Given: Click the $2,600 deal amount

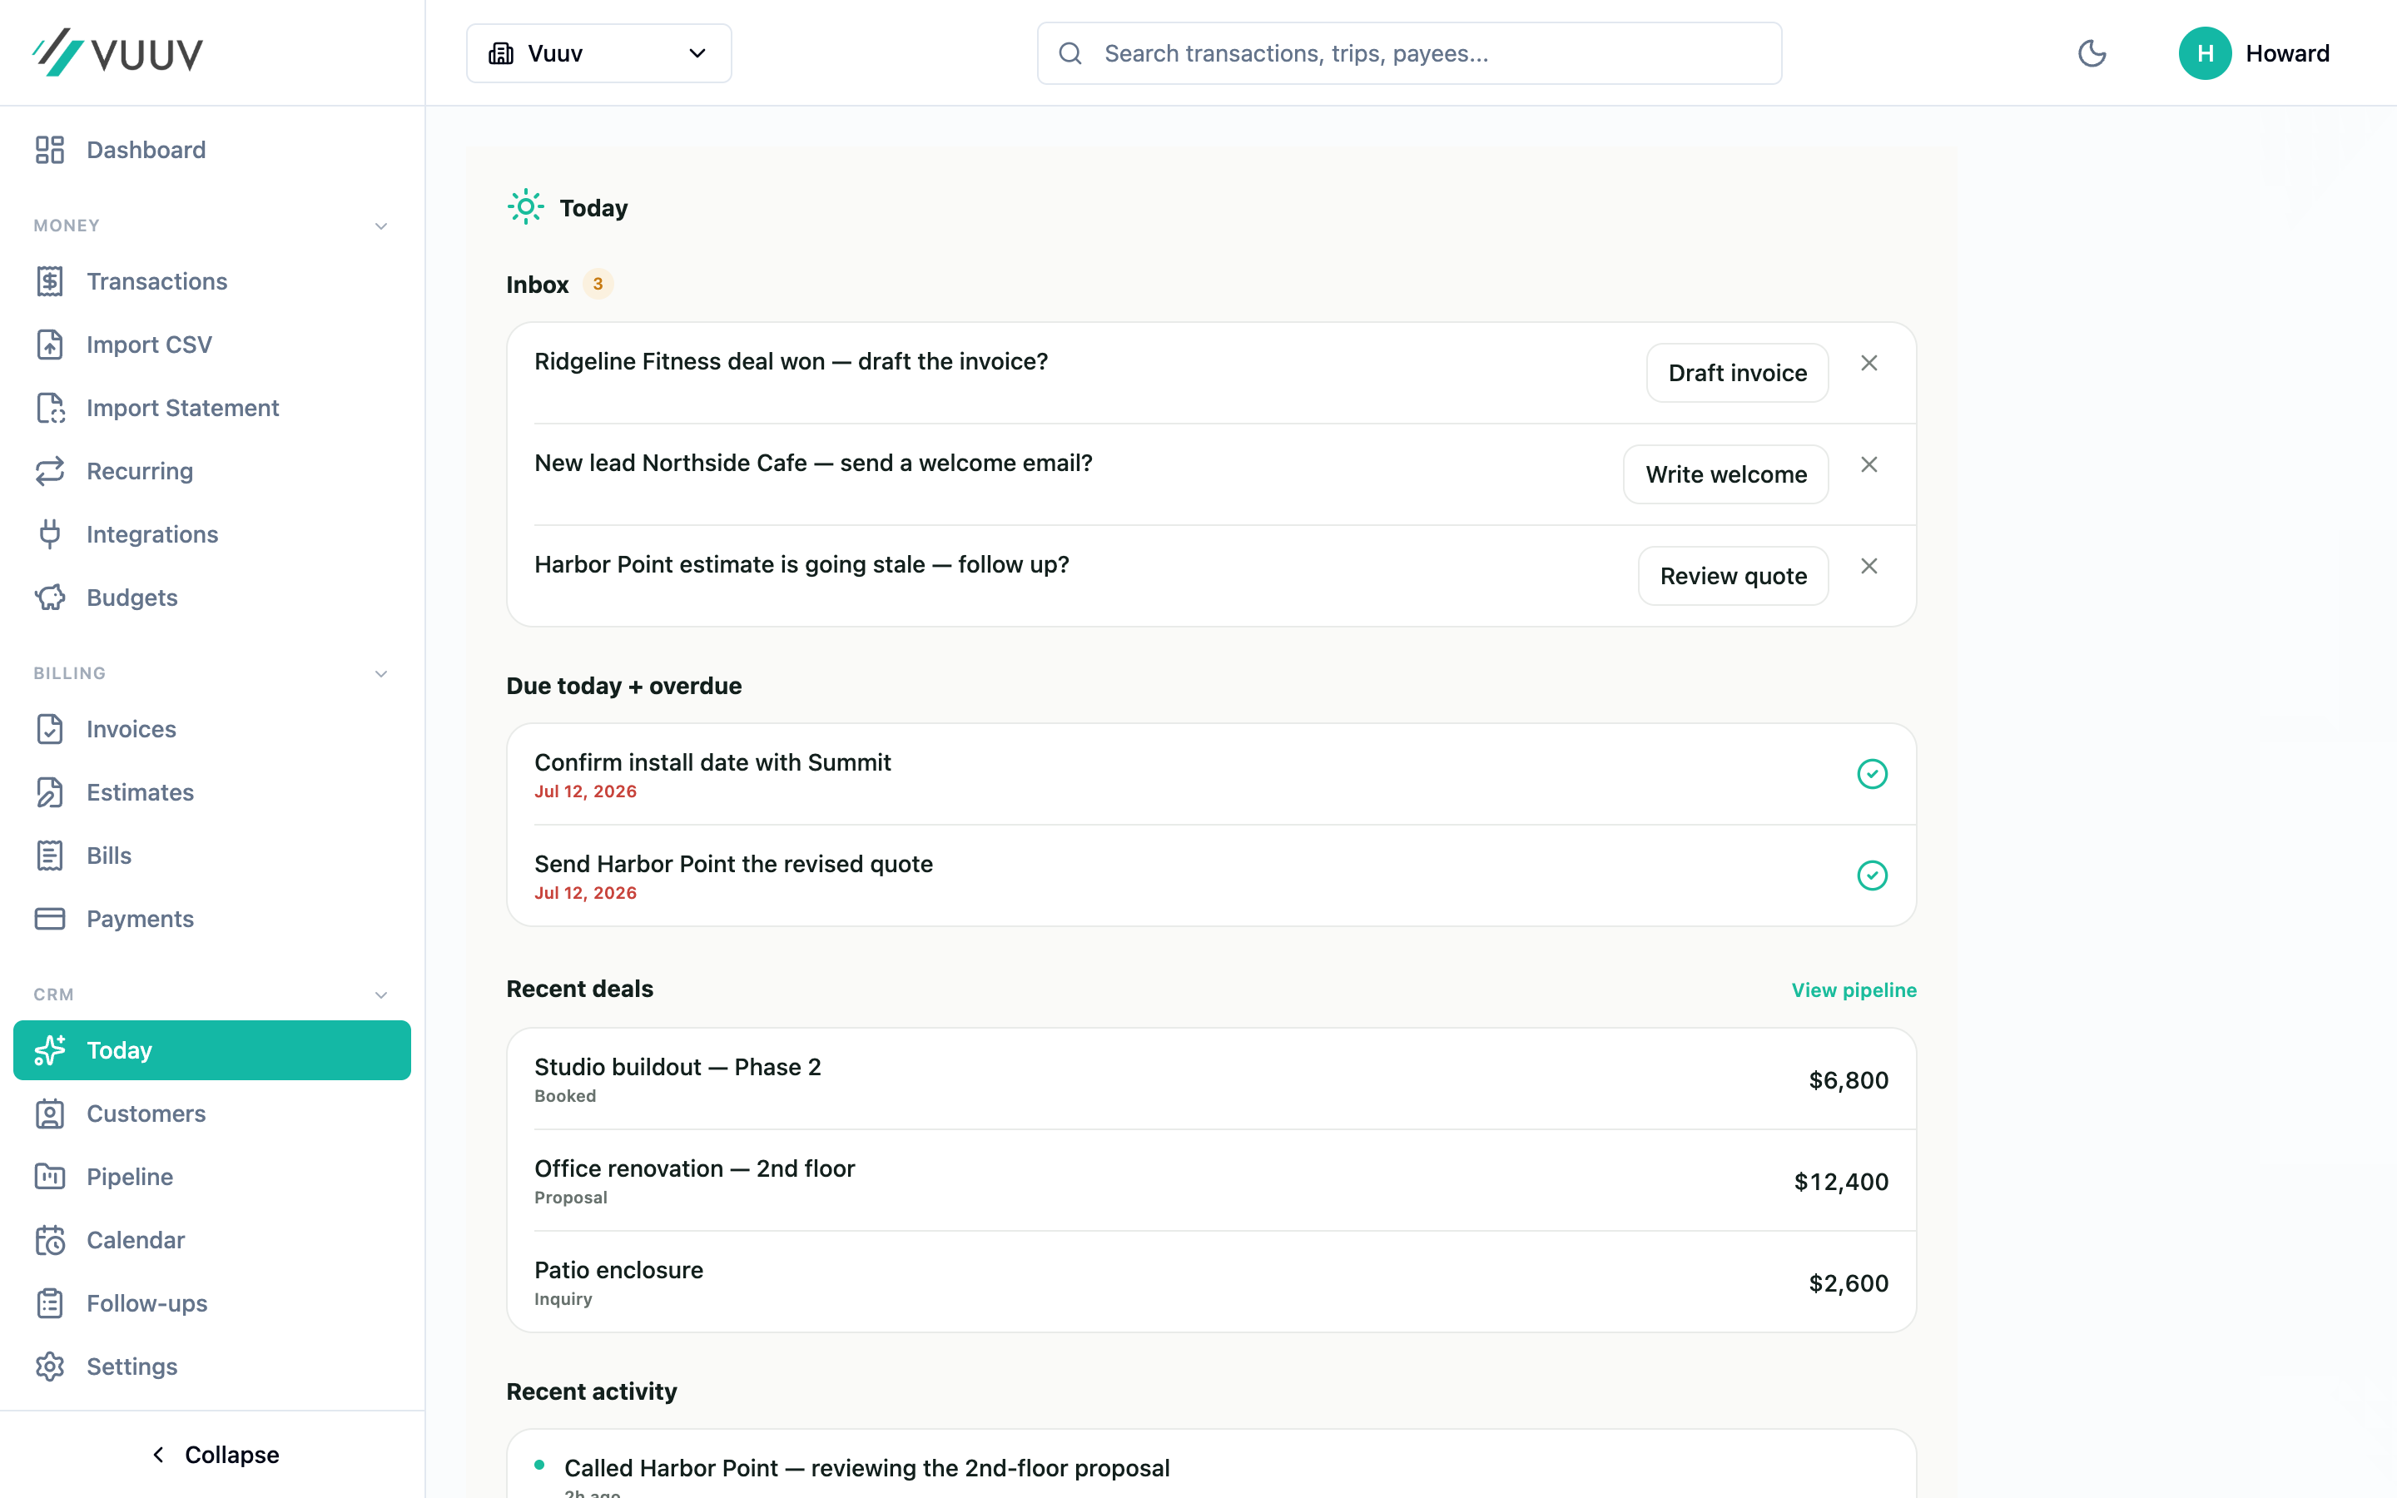Looking at the screenshot, I should click(1849, 1283).
